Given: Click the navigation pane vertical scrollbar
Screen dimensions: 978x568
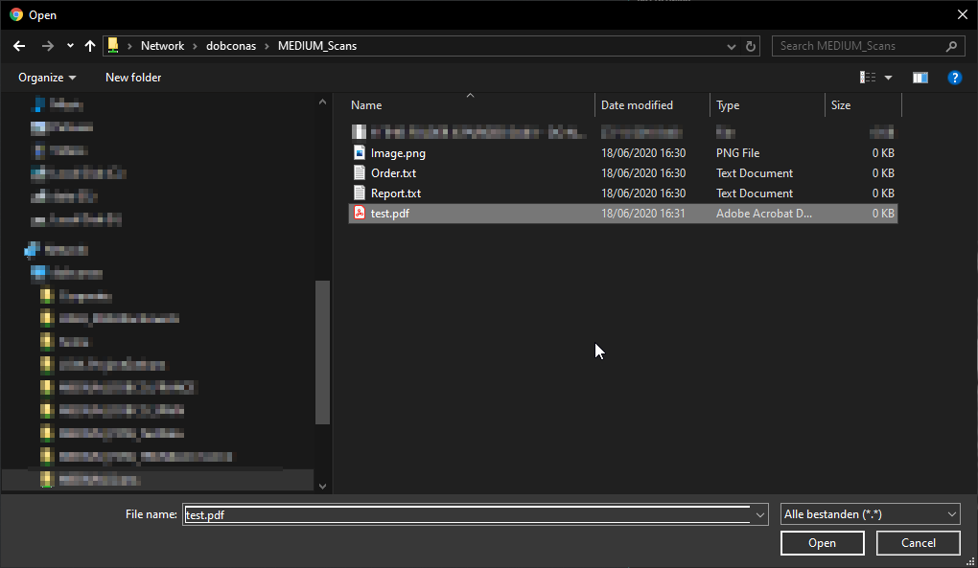Looking at the screenshot, I should coord(322,352).
